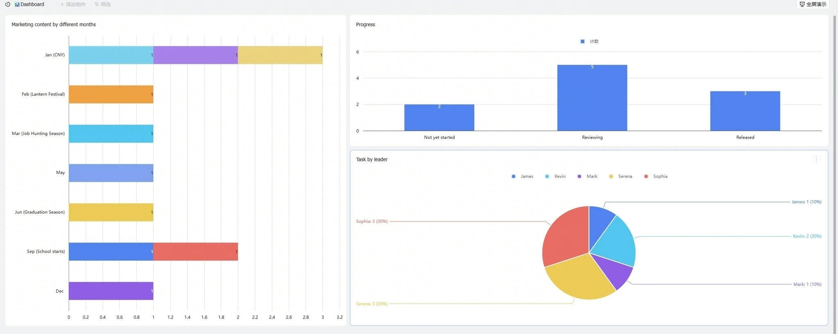Image resolution: width=838 pixels, height=334 pixels.
Task: Click the add component plus icon
Action: [62, 5]
